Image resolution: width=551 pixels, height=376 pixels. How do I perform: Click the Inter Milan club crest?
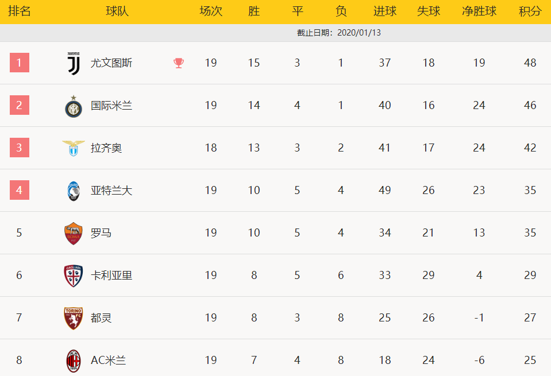tap(74, 106)
